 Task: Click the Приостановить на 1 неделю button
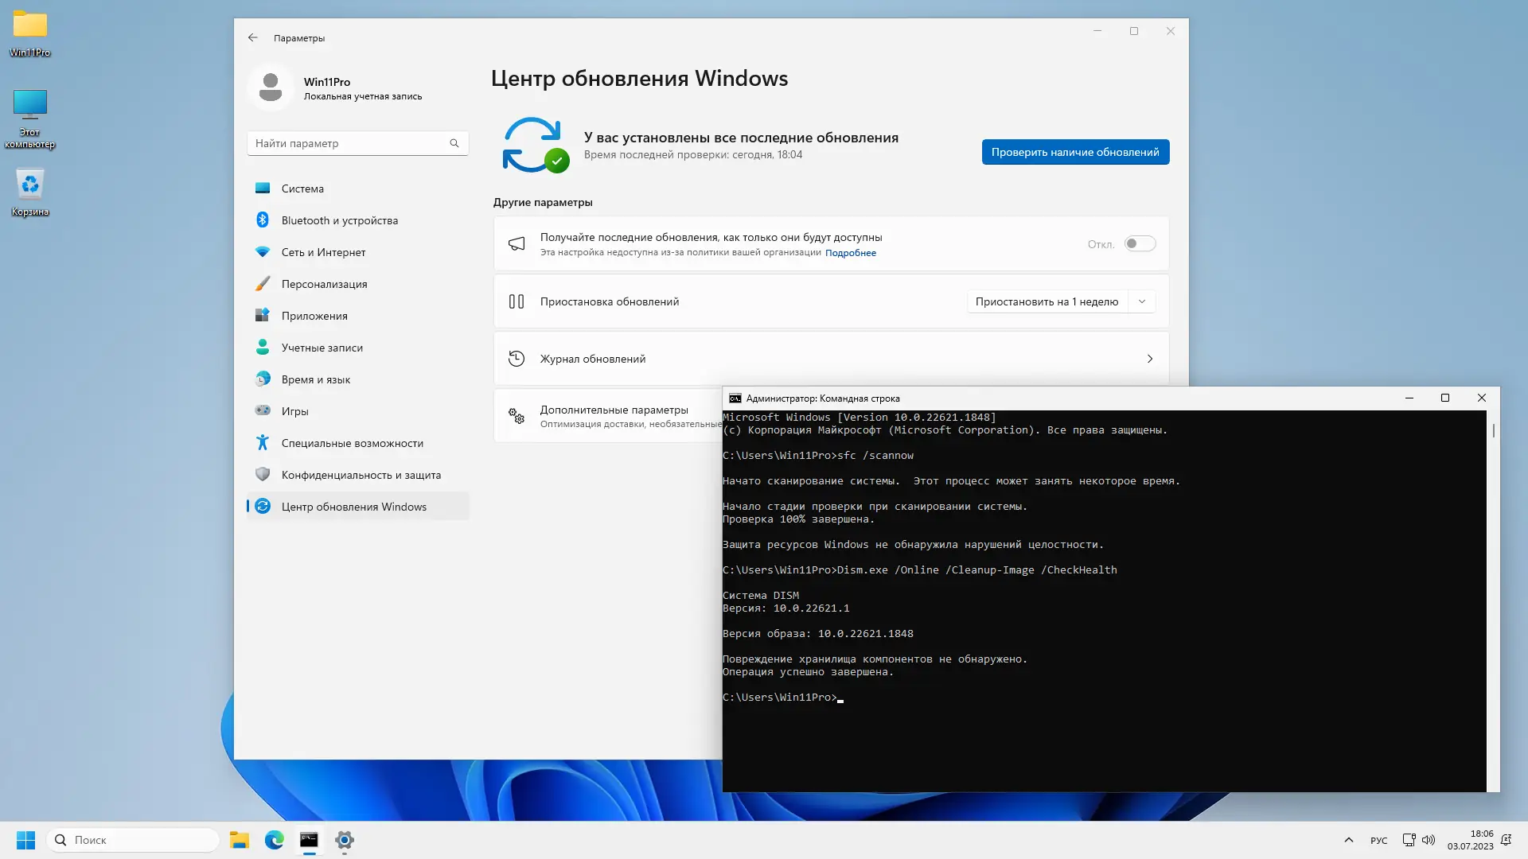click(1047, 301)
